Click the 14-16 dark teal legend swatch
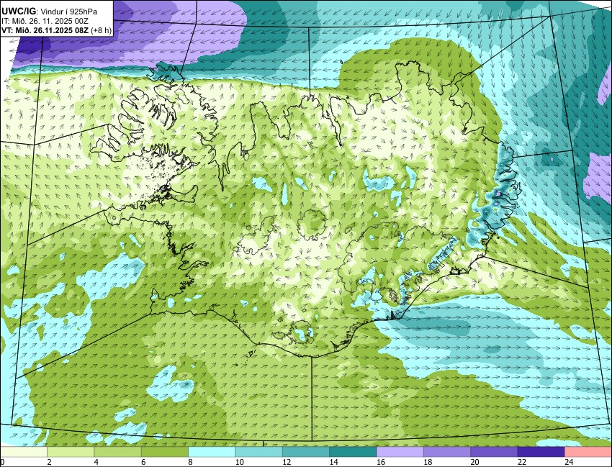Screen dimensions: 612x467 tap(353, 452)
